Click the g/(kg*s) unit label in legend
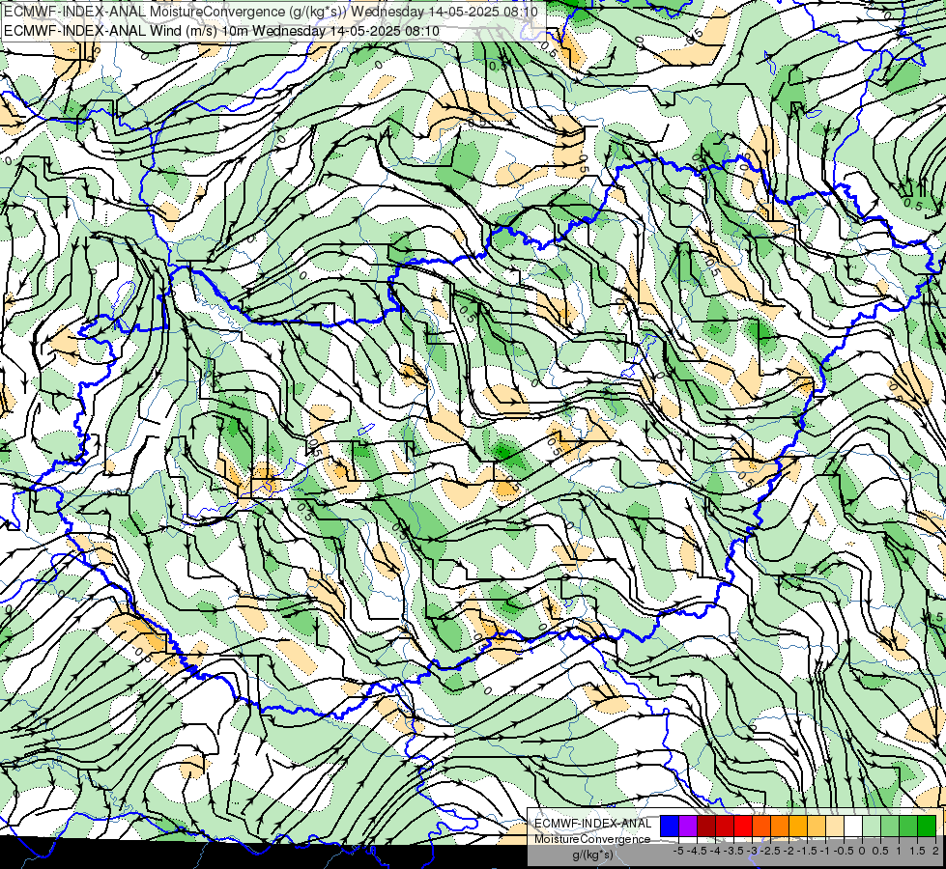Screen dimensions: 946x869 tap(592, 855)
